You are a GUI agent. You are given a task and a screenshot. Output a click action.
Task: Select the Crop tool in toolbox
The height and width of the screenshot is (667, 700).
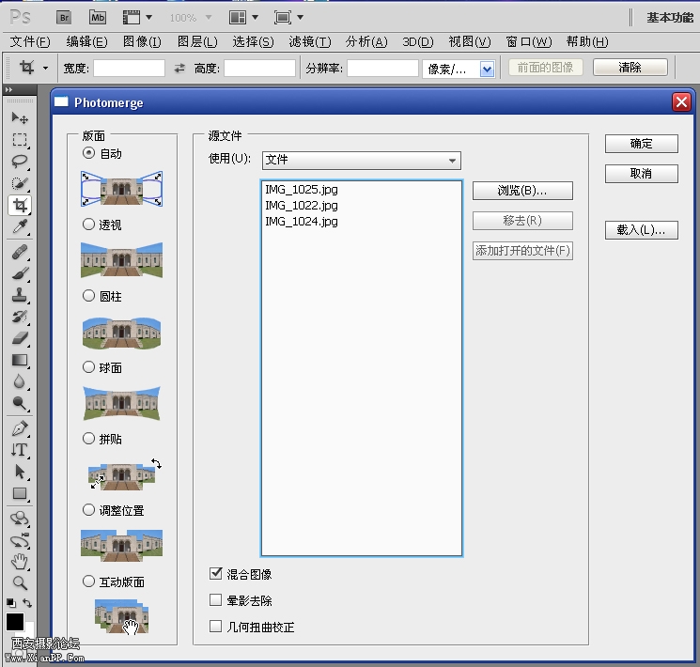[19, 206]
